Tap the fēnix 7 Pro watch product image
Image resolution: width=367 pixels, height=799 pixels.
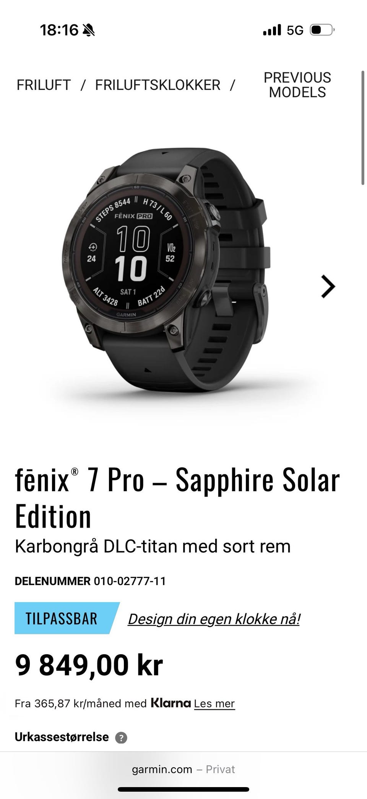point(164,270)
